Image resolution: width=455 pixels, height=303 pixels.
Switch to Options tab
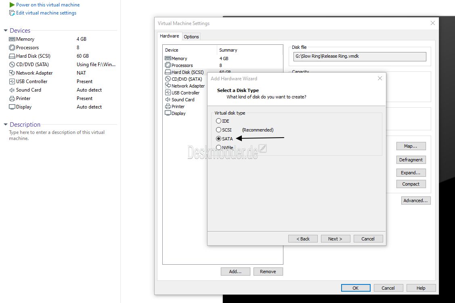click(x=191, y=37)
